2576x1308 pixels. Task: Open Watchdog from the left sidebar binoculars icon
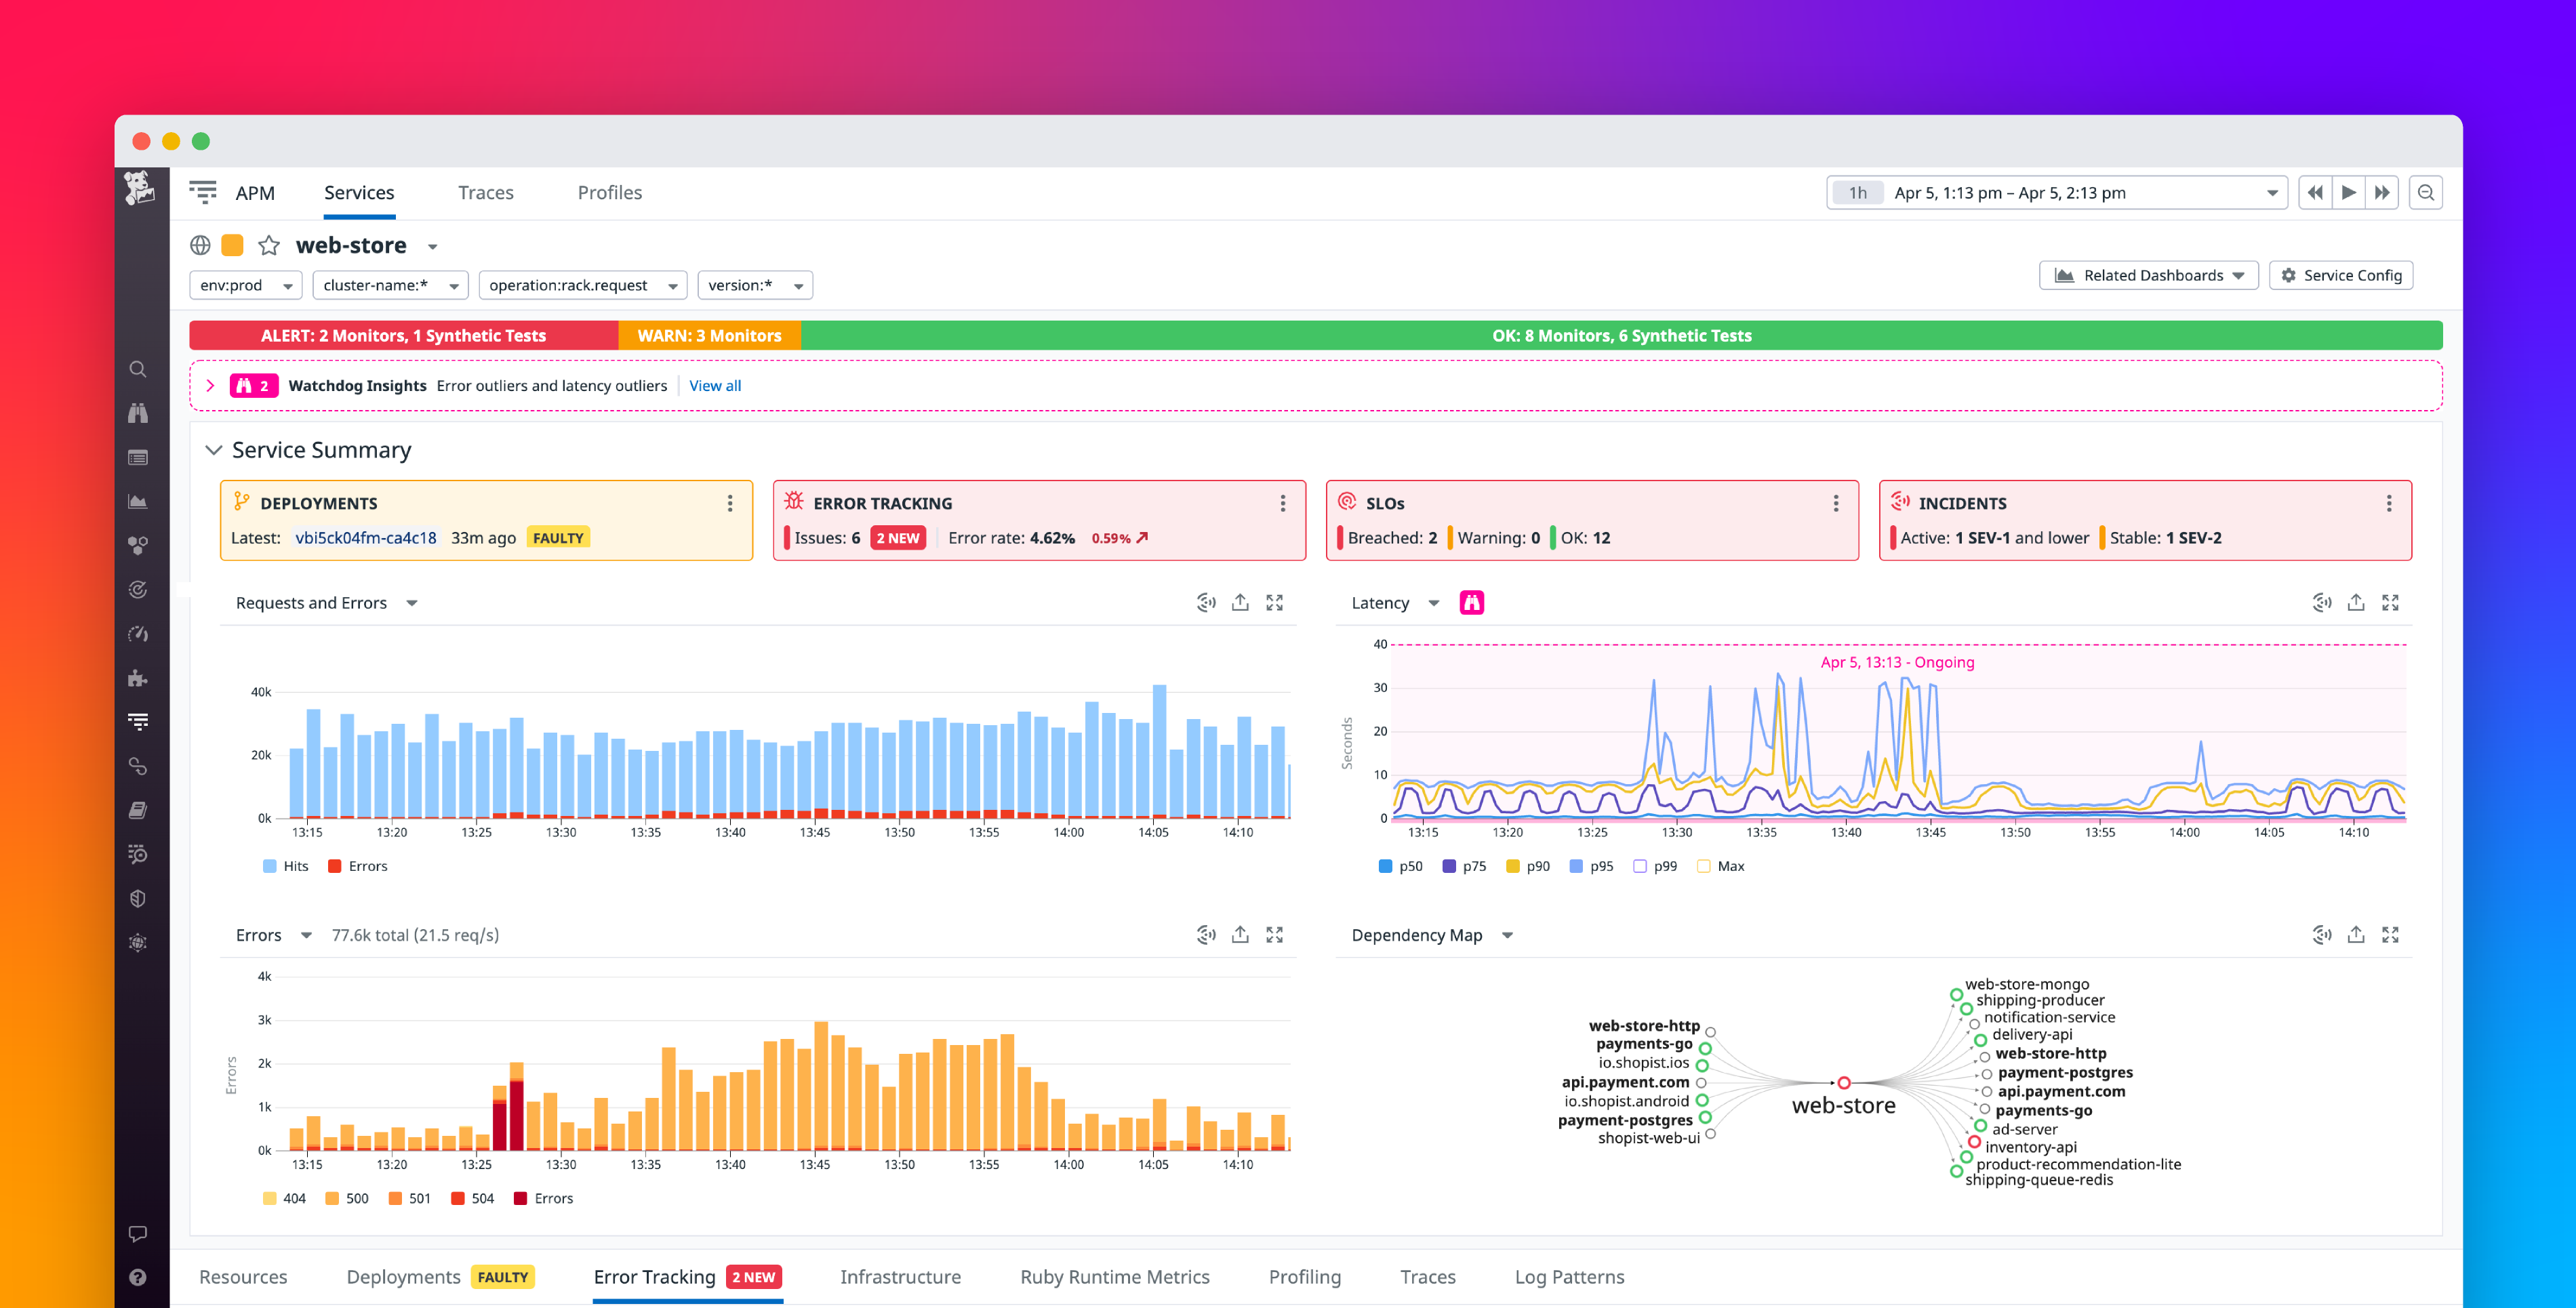pyautogui.click(x=138, y=413)
